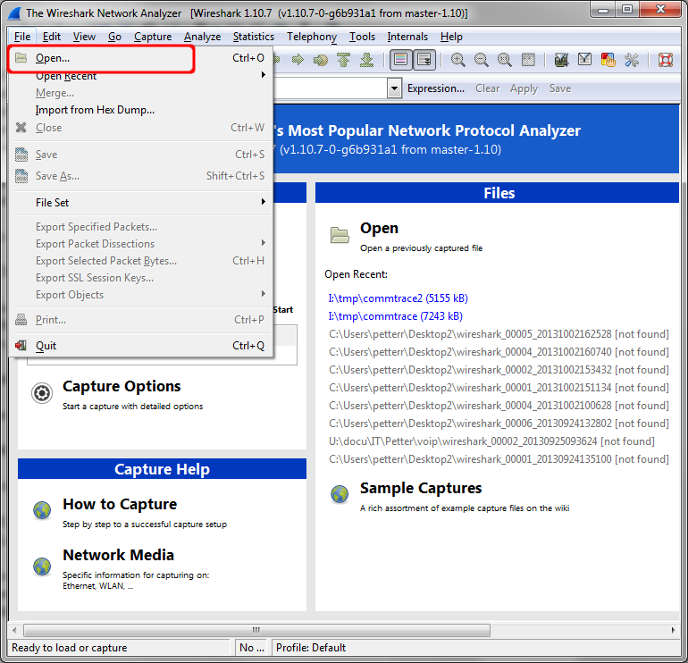Open Capture Filters toolbar icon
Screen dimensions: 688x663
coord(561,60)
